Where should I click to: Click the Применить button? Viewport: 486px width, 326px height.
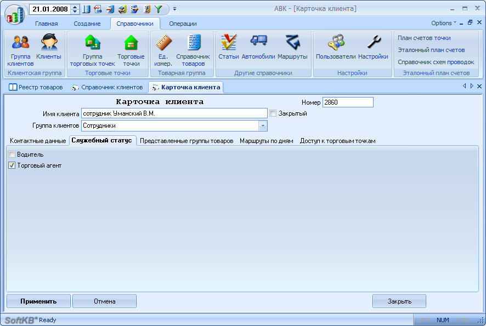click(38, 301)
